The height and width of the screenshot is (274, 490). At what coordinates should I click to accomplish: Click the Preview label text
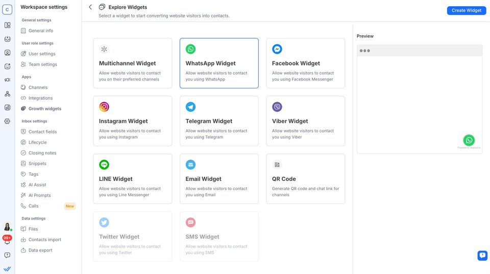(x=365, y=36)
